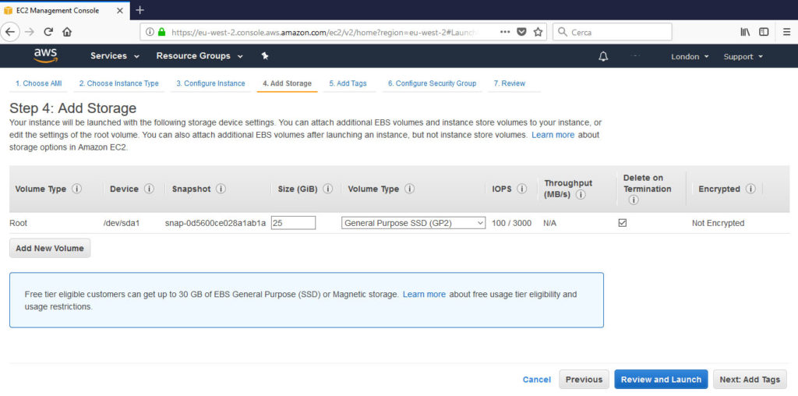This screenshot has height=396, width=798.
Task: Click info icon next to Size (GiB)
Action: coord(328,189)
